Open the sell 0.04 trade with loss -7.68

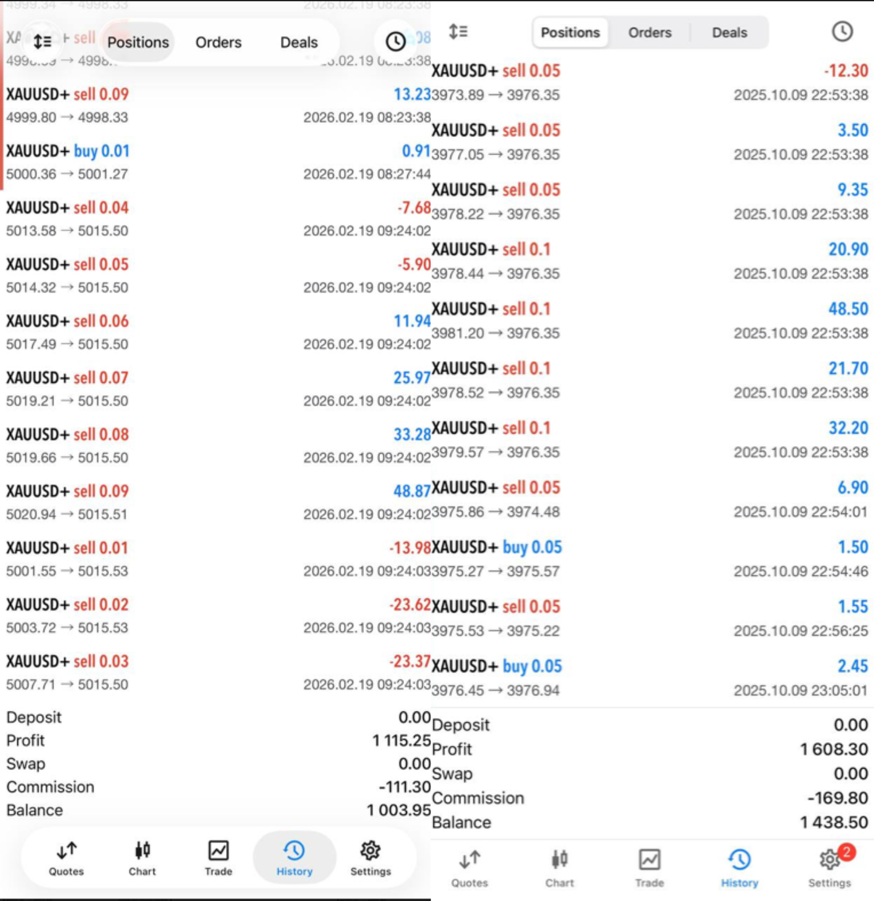click(218, 219)
